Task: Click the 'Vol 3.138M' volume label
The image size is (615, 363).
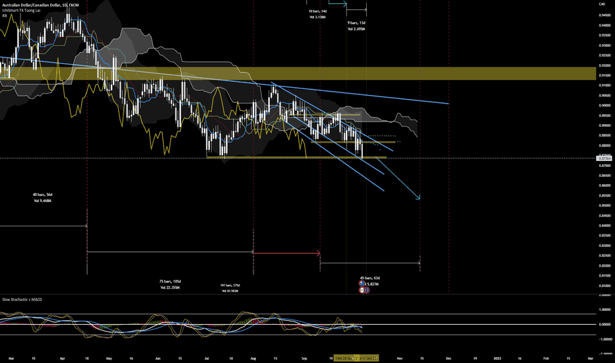Action: click(317, 17)
